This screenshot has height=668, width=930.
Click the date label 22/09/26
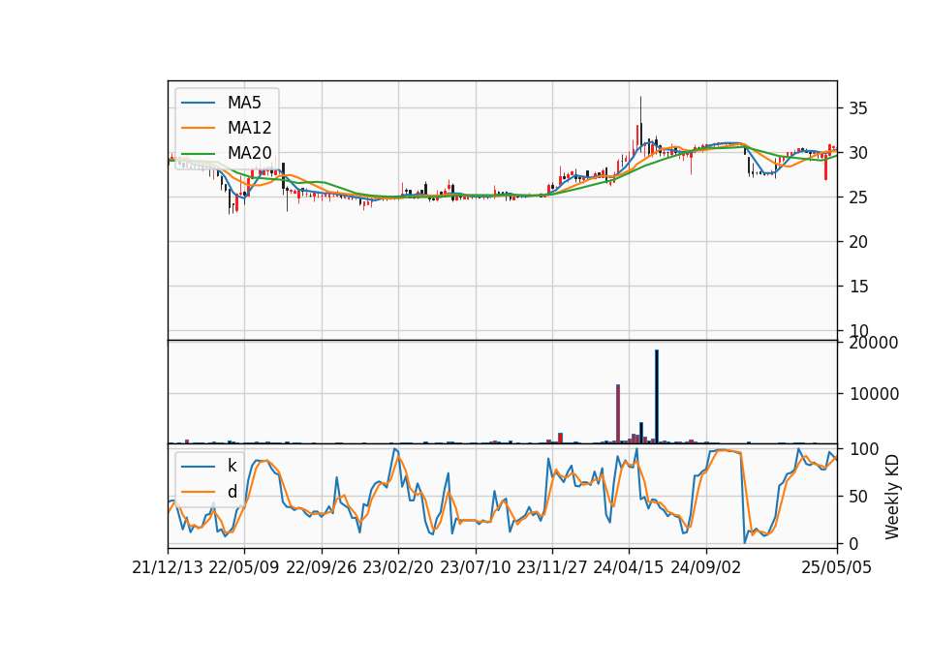pos(321,568)
